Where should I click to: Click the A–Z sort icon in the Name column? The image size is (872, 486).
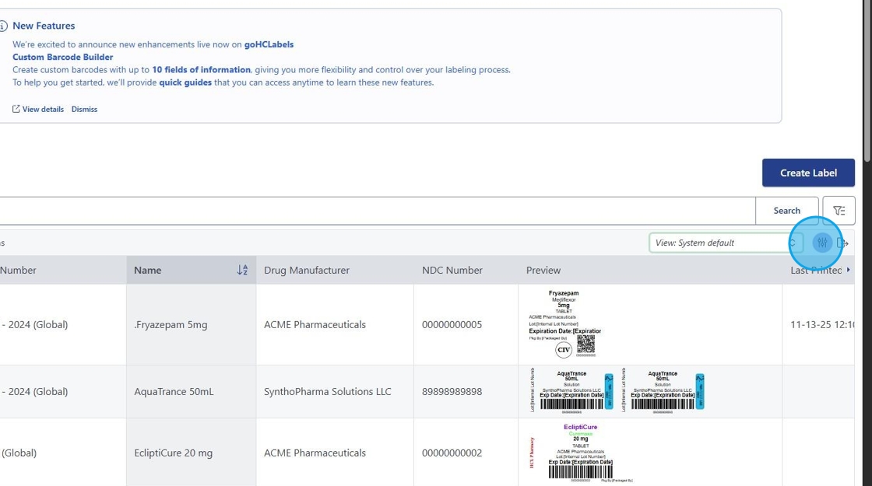(242, 270)
